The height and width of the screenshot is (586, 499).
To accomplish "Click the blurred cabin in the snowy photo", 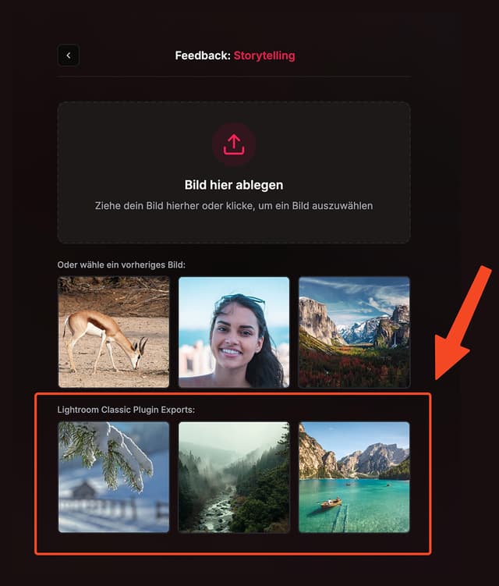I will tap(85, 489).
